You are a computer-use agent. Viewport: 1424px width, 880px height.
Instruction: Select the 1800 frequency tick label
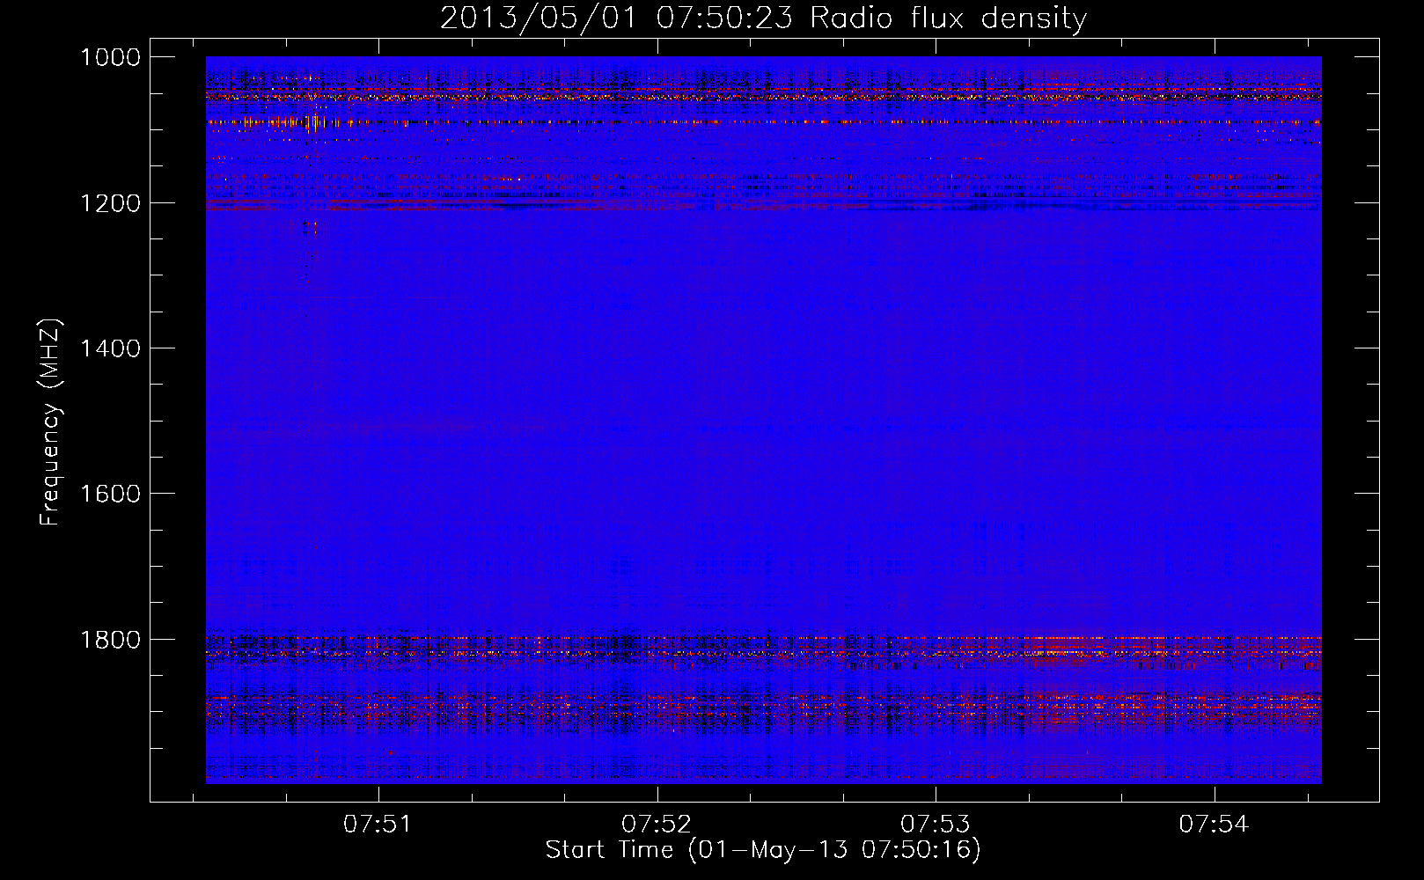110,639
